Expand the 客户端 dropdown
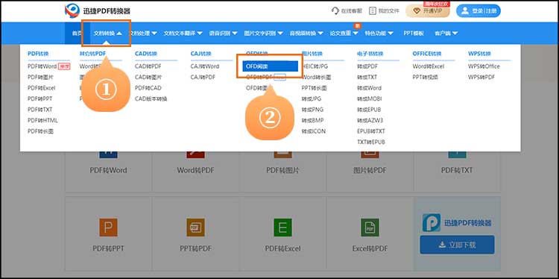The width and height of the screenshot is (559, 279). (x=446, y=33)
